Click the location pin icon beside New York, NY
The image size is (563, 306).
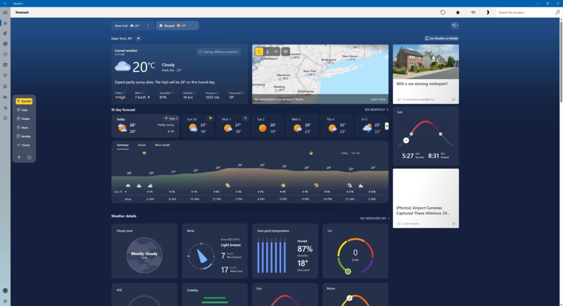pyautogui.click(x=138, y=38)
